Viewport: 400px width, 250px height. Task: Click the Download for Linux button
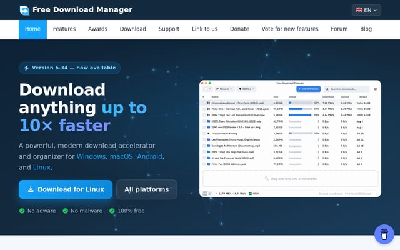pos(66,189)
